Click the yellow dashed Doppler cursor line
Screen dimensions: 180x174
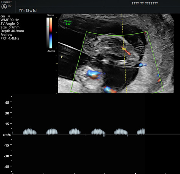[124, 53]
